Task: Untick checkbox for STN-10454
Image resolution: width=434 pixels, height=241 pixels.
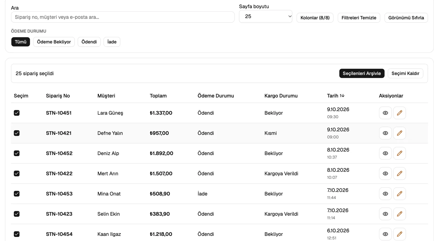Action: coord(17,234)
